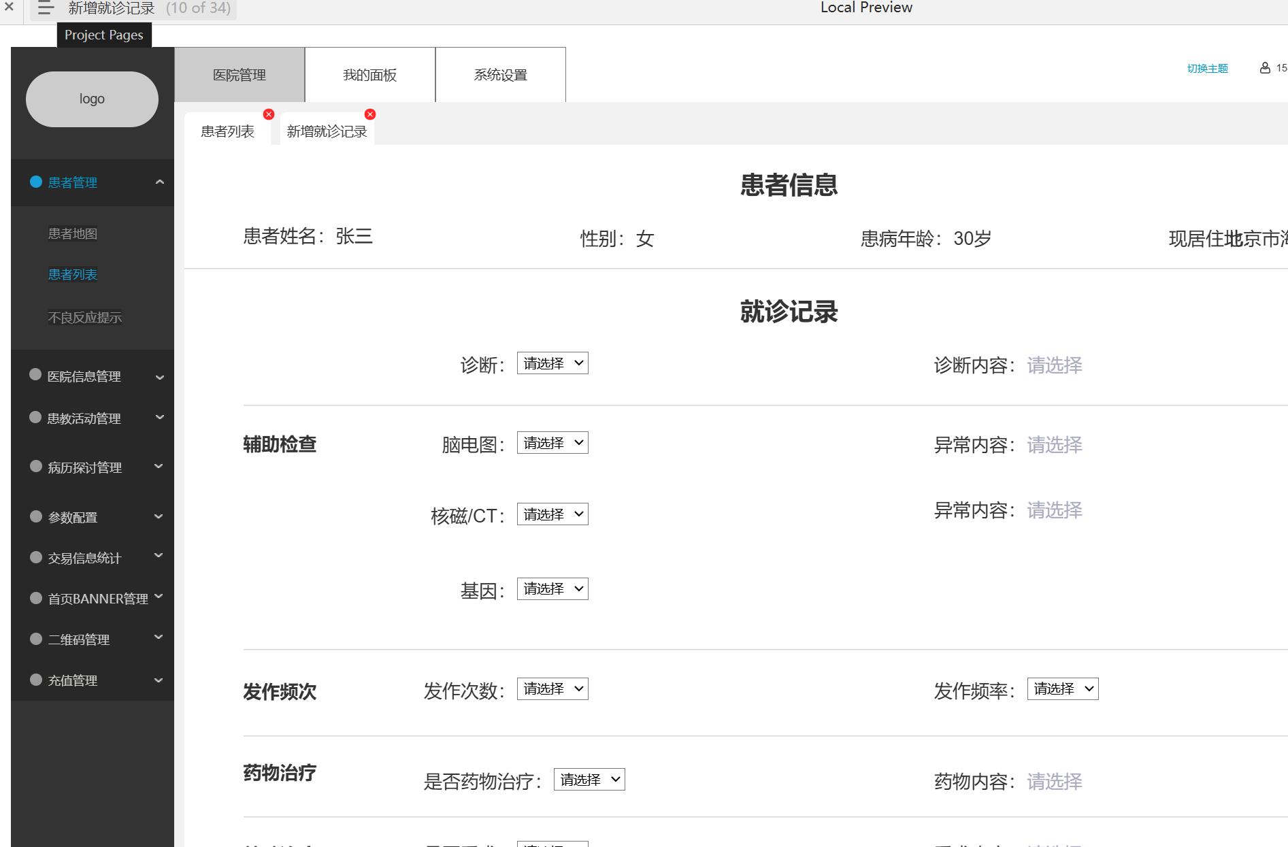Expand the 病历探讨管理 menu

pyautogui.click(x=159, y=466)
